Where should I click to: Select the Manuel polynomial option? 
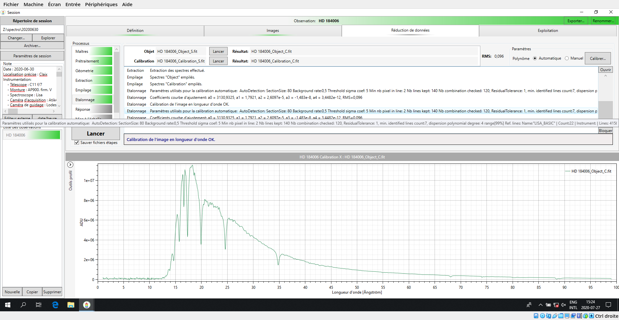click(x=567, y=59)
